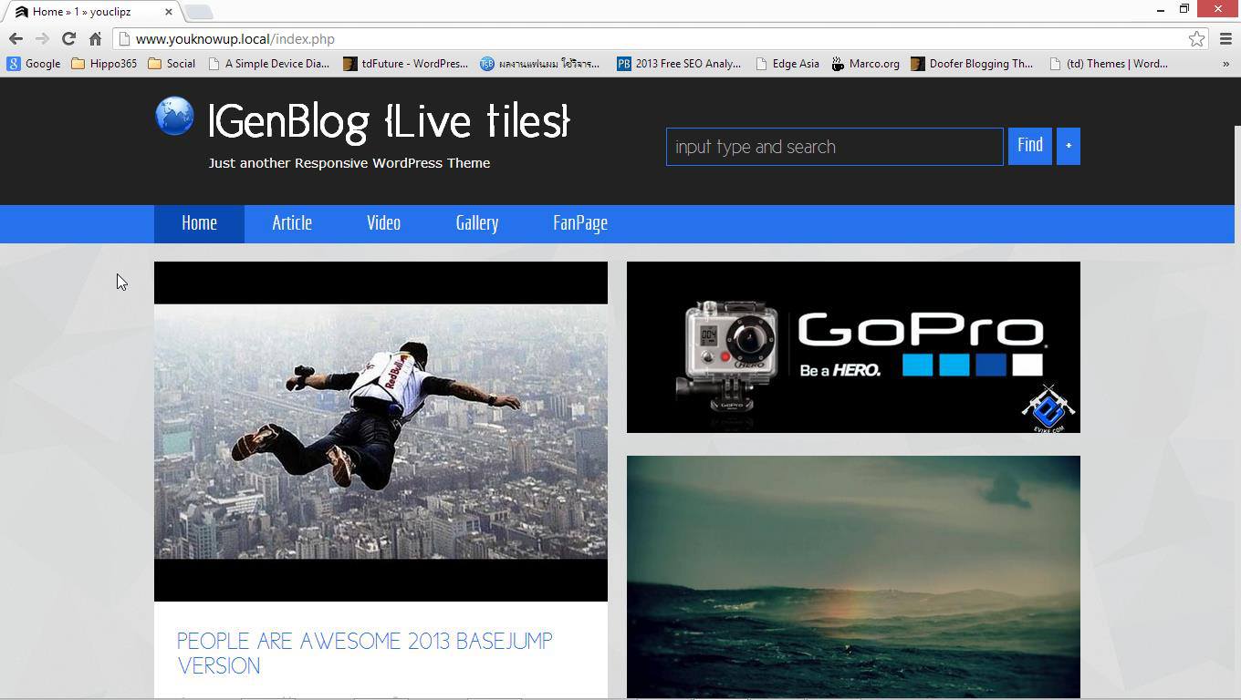Open the basejump skydiver post thumbnail
Viewport: 1241px width, 700px height.
(381, 431)
